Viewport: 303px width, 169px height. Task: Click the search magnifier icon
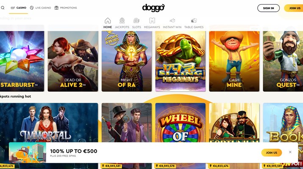[x=3, y=8]
